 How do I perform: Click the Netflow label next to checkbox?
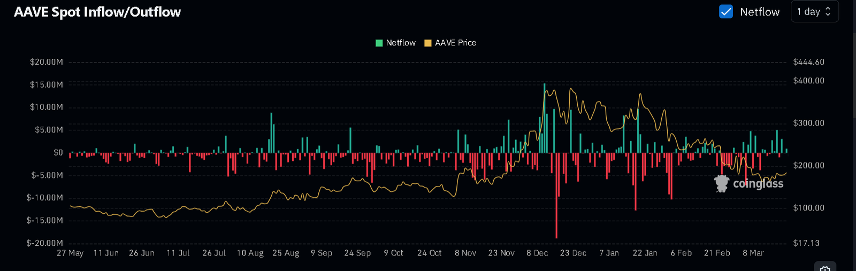pyautogui.click(x=759, y=12)
